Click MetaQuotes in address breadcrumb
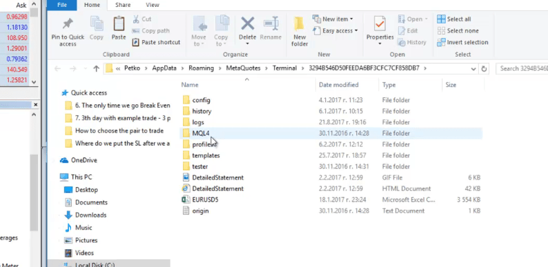This screenshot has width=548, height=267. (243, 68)
